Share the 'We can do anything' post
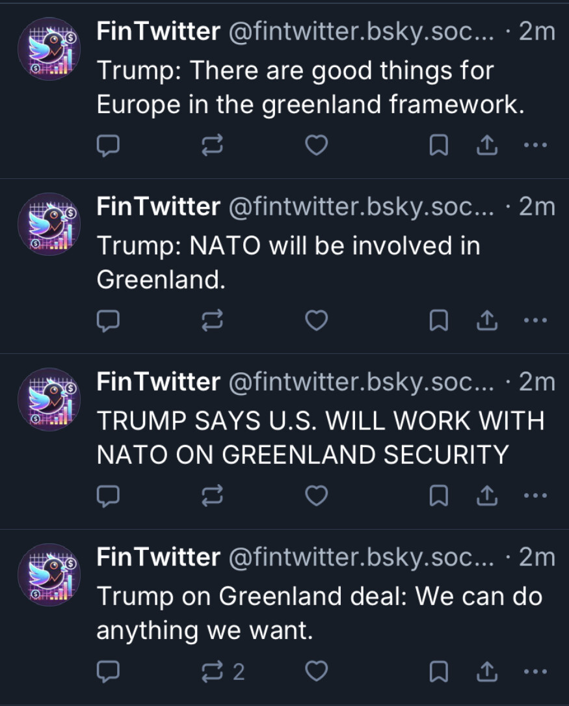Screen dimensions: 569x706 [x=486, y=672]
